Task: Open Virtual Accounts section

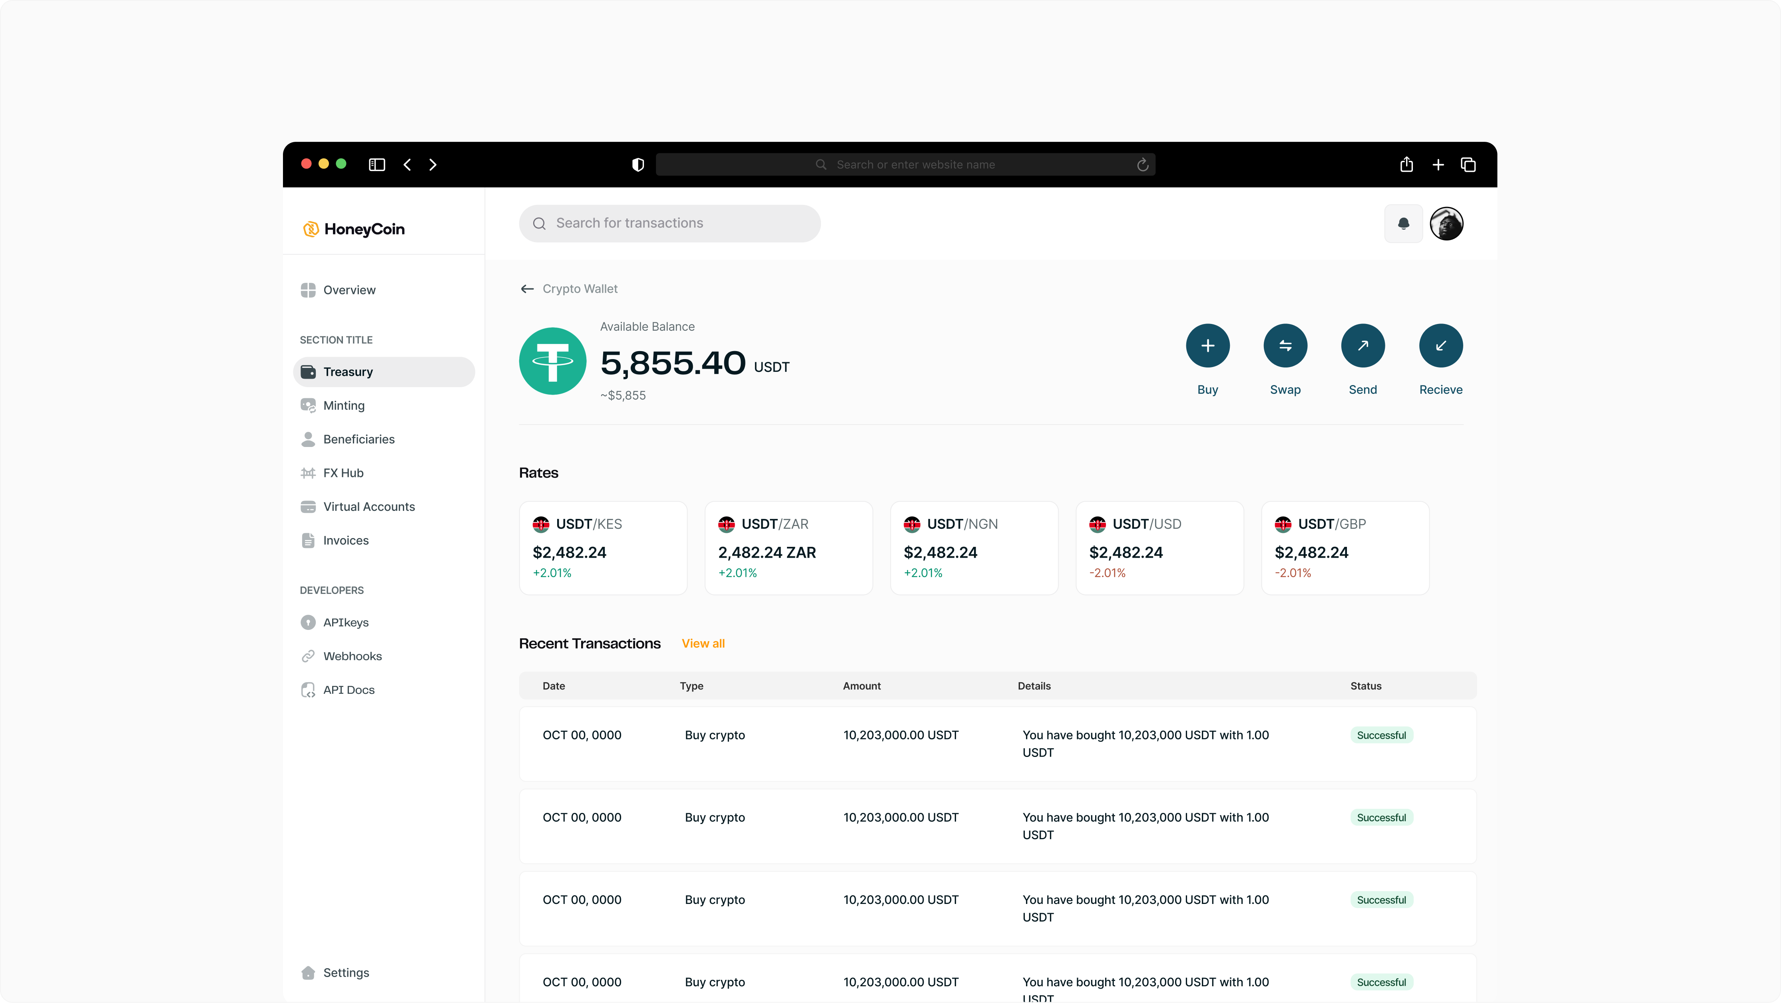Action: (369, 506)
